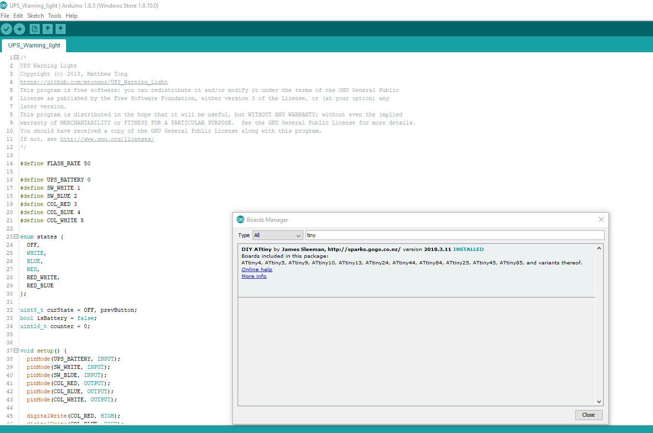Click the '#define SW_BLUE 2' line
Screen dimensions: 653x433
(x=48, y=196)
